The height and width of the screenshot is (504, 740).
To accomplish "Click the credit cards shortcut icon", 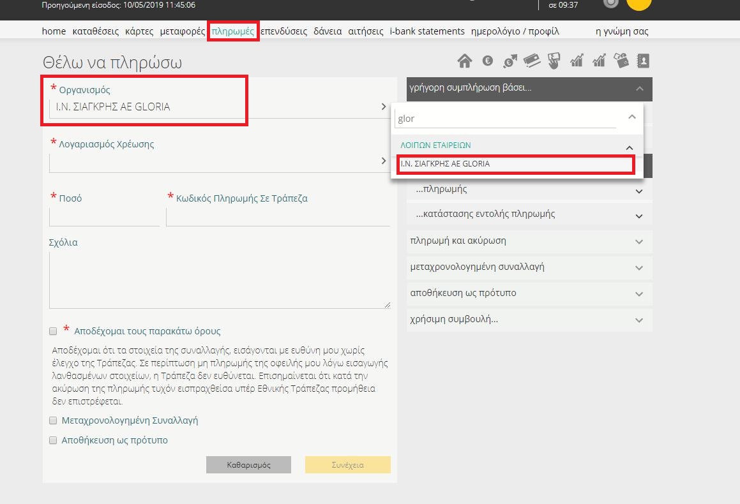I will point(532,61).
